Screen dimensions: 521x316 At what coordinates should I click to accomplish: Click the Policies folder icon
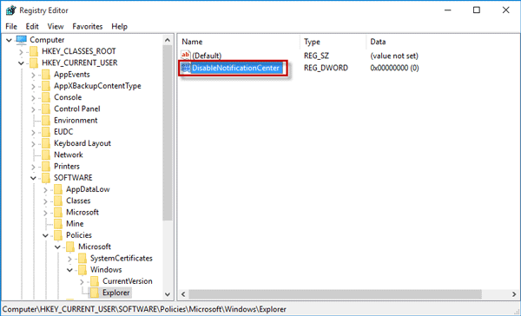click(x=58, y=235)
